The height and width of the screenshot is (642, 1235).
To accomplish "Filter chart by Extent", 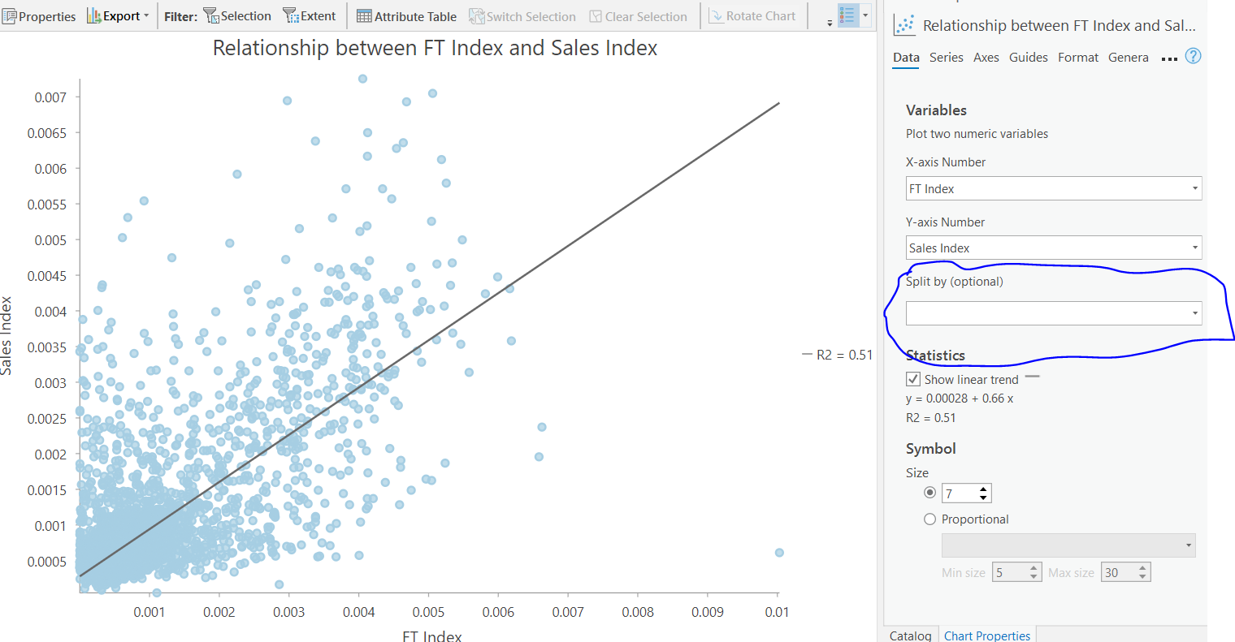I will (x=310, y=15).
